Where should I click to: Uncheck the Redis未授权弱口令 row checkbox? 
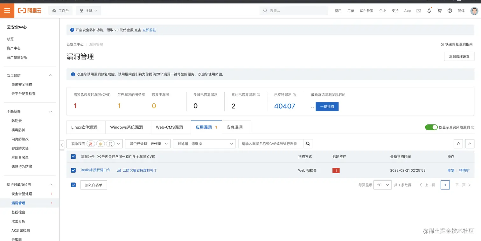(x=73, y=170)
